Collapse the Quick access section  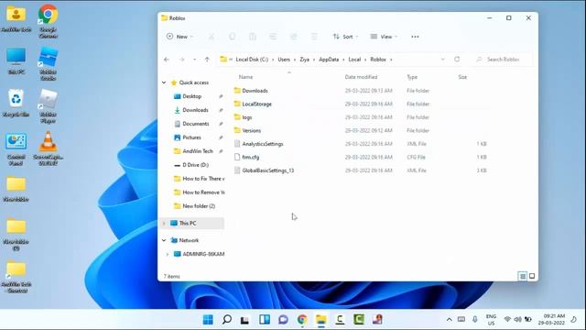(x=164, y=82)
